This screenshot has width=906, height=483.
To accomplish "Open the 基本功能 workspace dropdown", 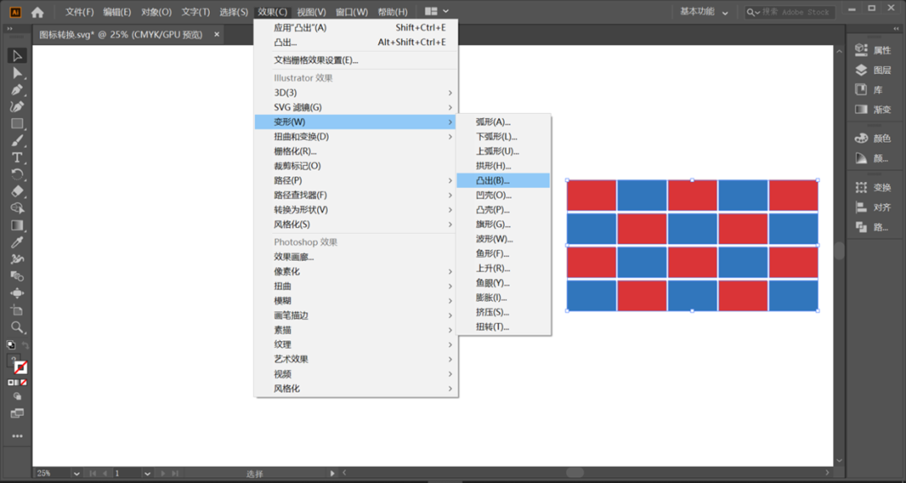I will coord(704,12).
